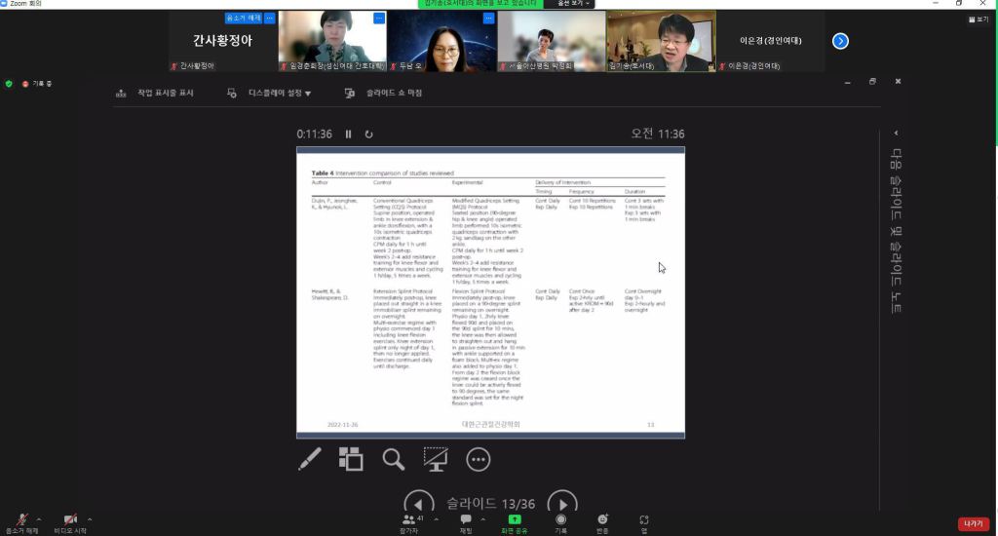Screen dimensions: 998x536
Task: Close the presenter view window
Action: click(898, 82)
